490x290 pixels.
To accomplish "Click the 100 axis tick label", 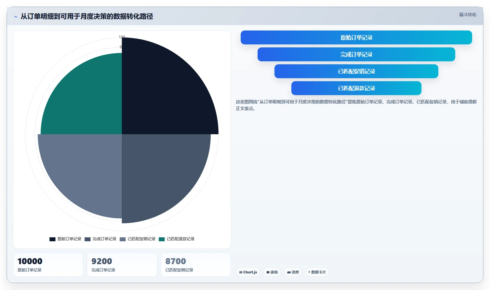I will click(122, 37).
